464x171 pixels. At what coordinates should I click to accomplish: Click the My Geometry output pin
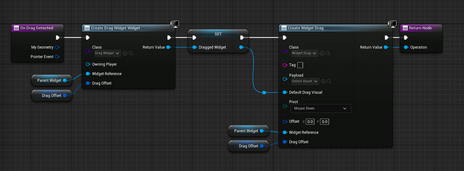point(57,47)
